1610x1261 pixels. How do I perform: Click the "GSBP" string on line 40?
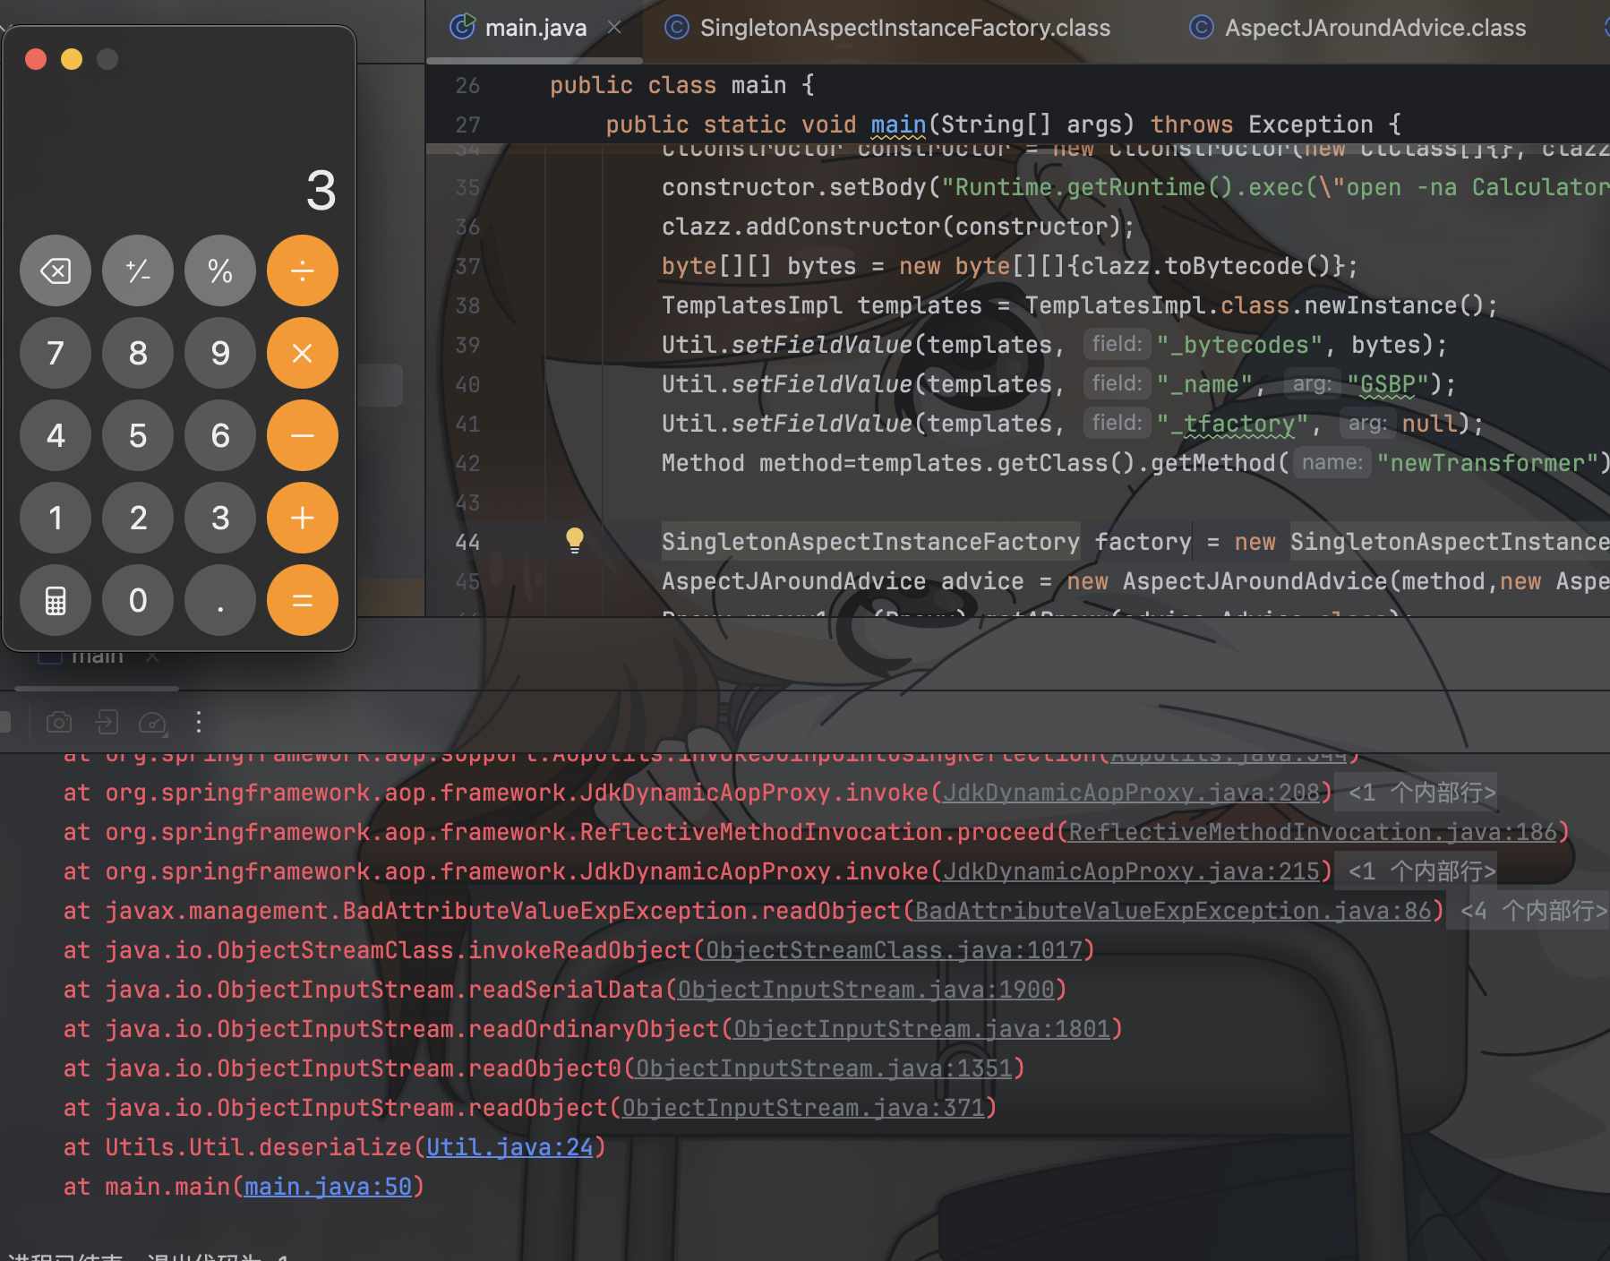point(1388,384)
